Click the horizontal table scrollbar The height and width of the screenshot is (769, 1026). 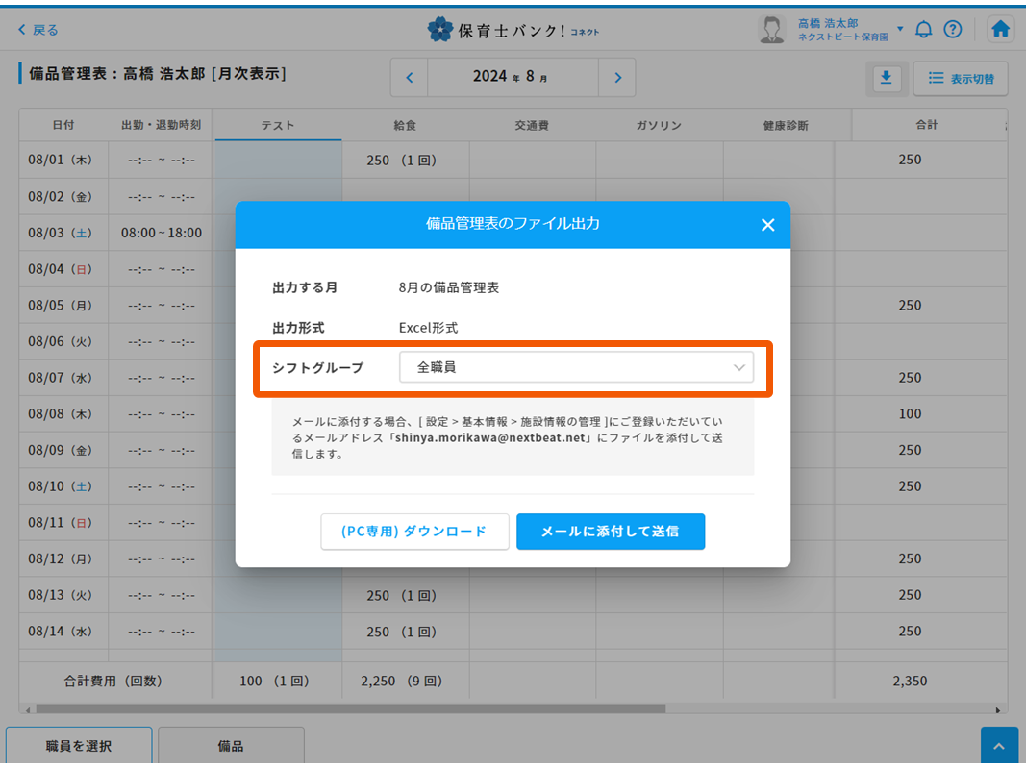346,709
